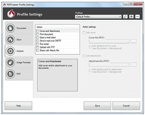Click the title bar PDFCreator app icon

4,4
